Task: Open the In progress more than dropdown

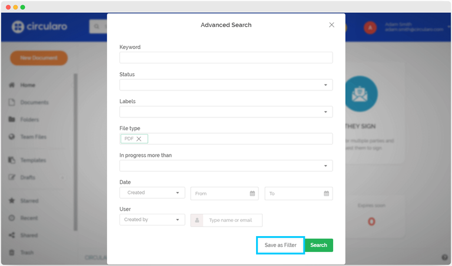Action: (226, 166)
